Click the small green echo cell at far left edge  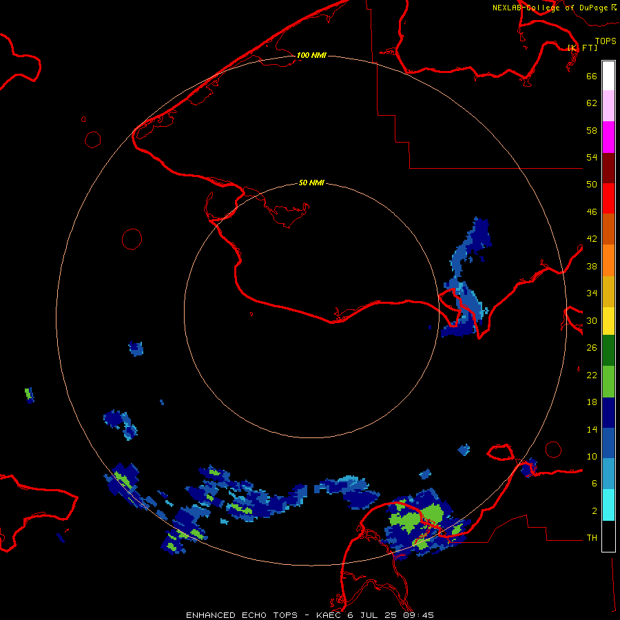[29, 395]
